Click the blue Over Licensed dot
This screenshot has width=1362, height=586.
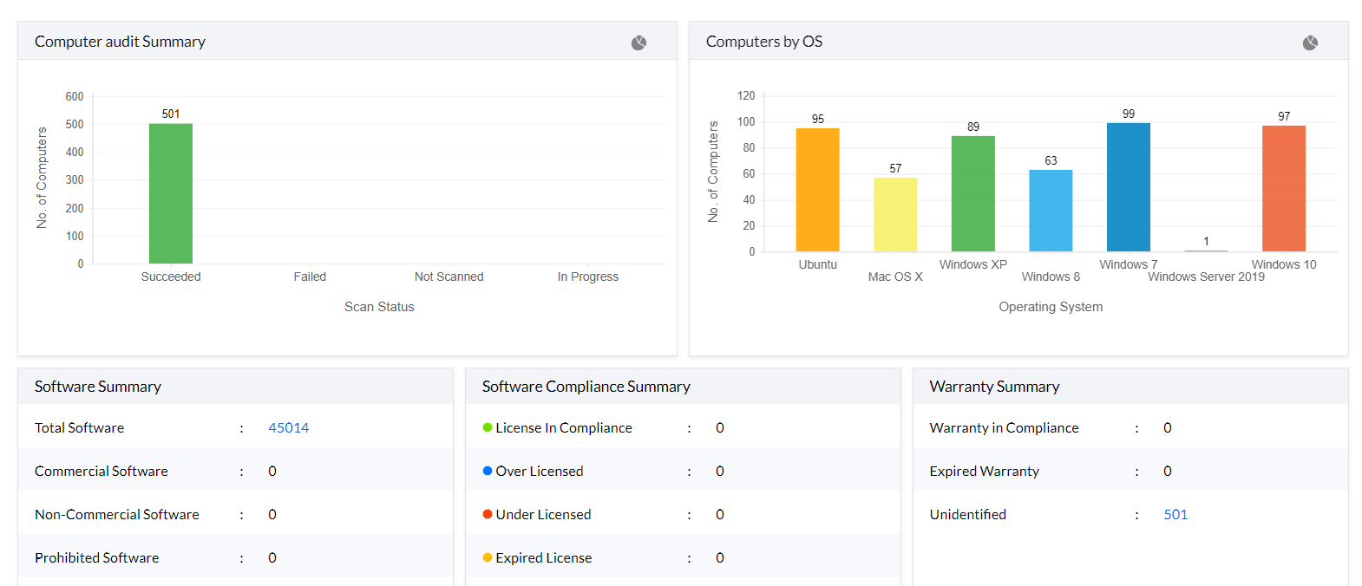(488, 471)
